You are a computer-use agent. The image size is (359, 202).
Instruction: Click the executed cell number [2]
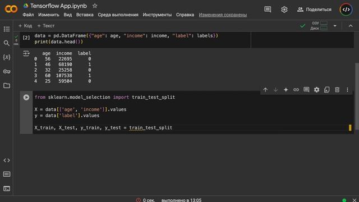tap(26, 38)
